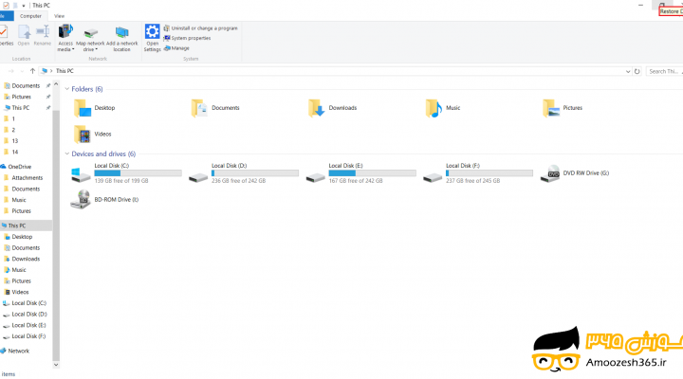Image resolution: width=683 pixels, height=379 pixels.
Task: Click the Open ribbon icon
Action: (x=24, y=32)
